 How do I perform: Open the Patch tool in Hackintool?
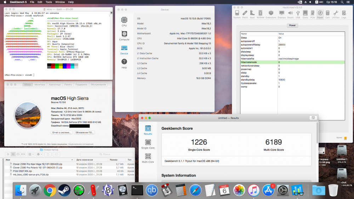coord(245,14)
